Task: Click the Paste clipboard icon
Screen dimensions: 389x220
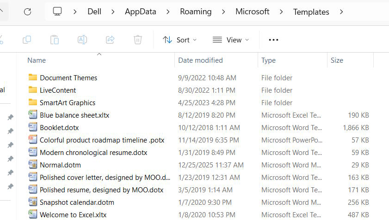Action: pos(55,40)
